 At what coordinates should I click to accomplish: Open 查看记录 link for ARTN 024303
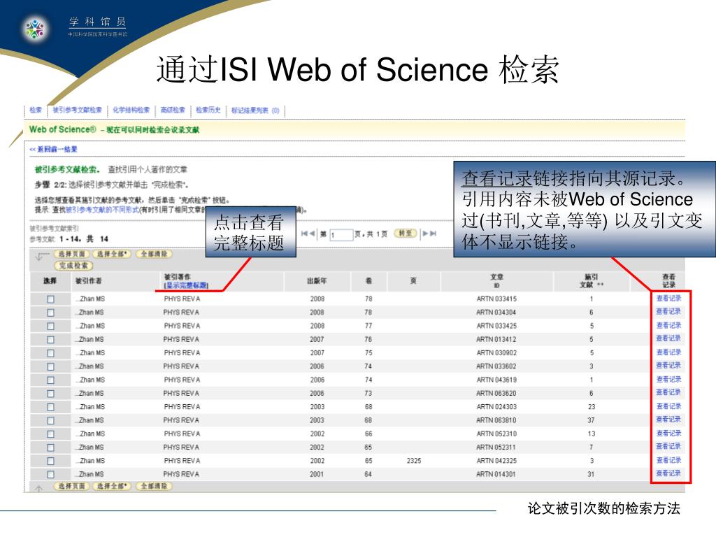tap(668, 406)
